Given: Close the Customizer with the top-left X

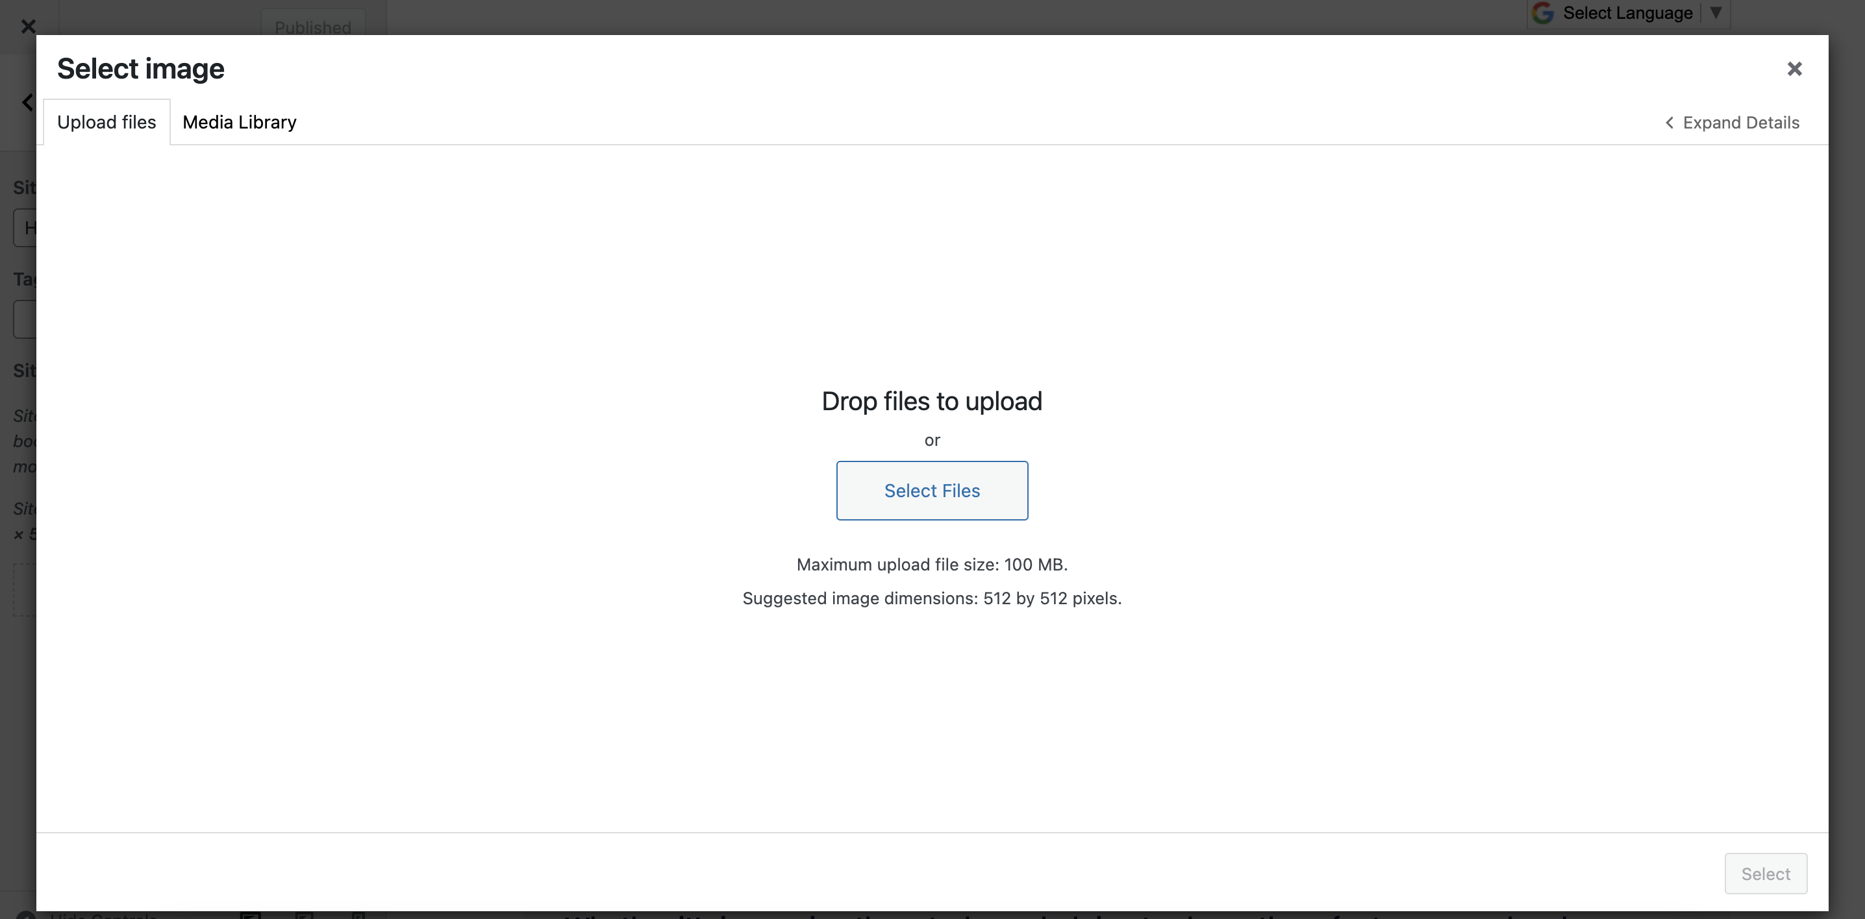Looking at the screenshot, I should [28, 27].
